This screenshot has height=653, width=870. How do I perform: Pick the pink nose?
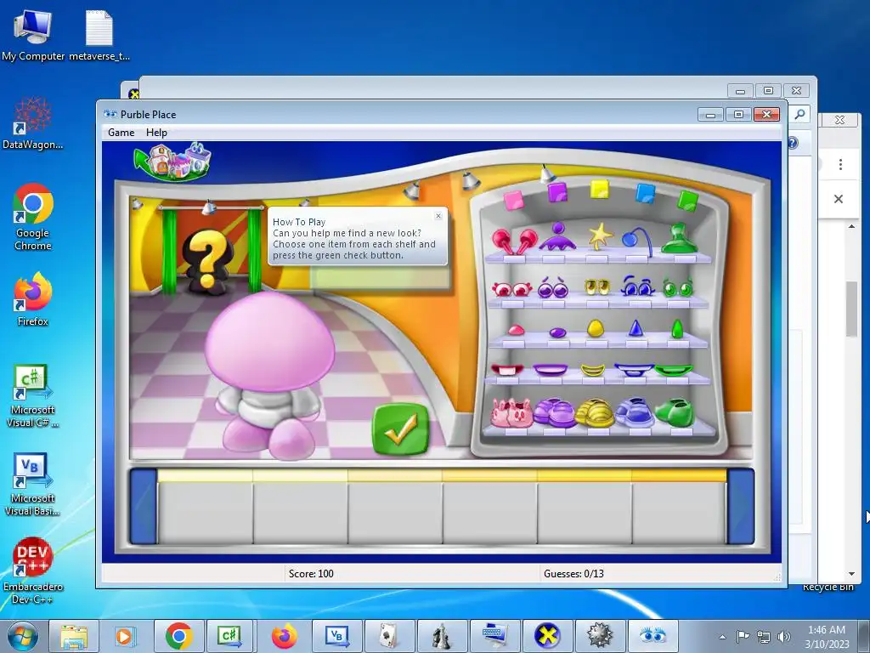(516, 330)
